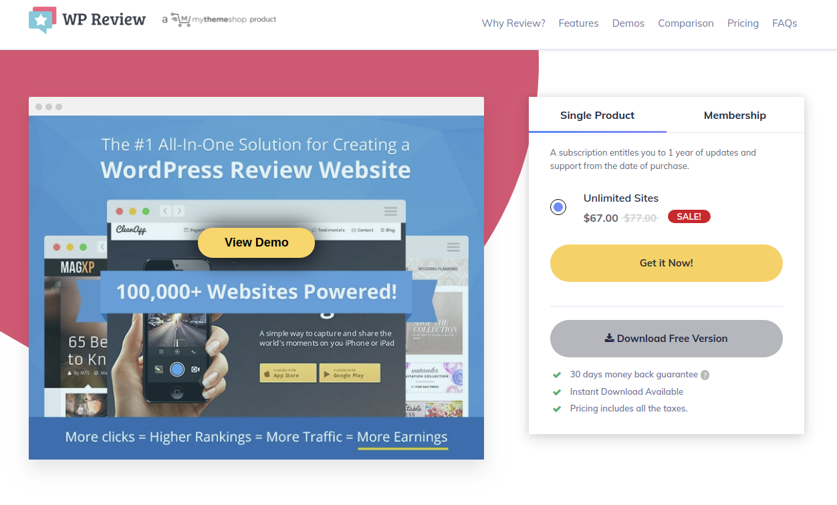Viewport: 837px width, 505px height.
Task: Switch to the Single Product tab
Action: tap(598, 115)
